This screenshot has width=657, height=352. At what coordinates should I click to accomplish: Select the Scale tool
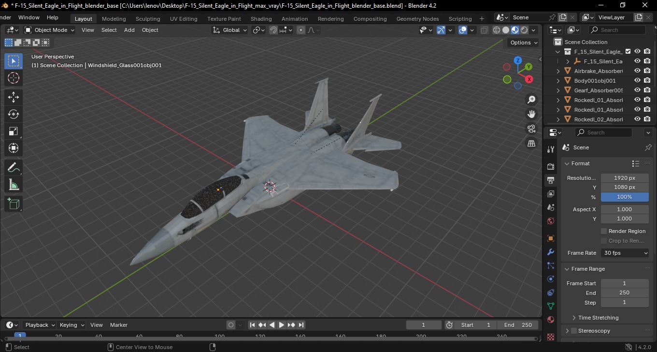[x=14, y=131]
